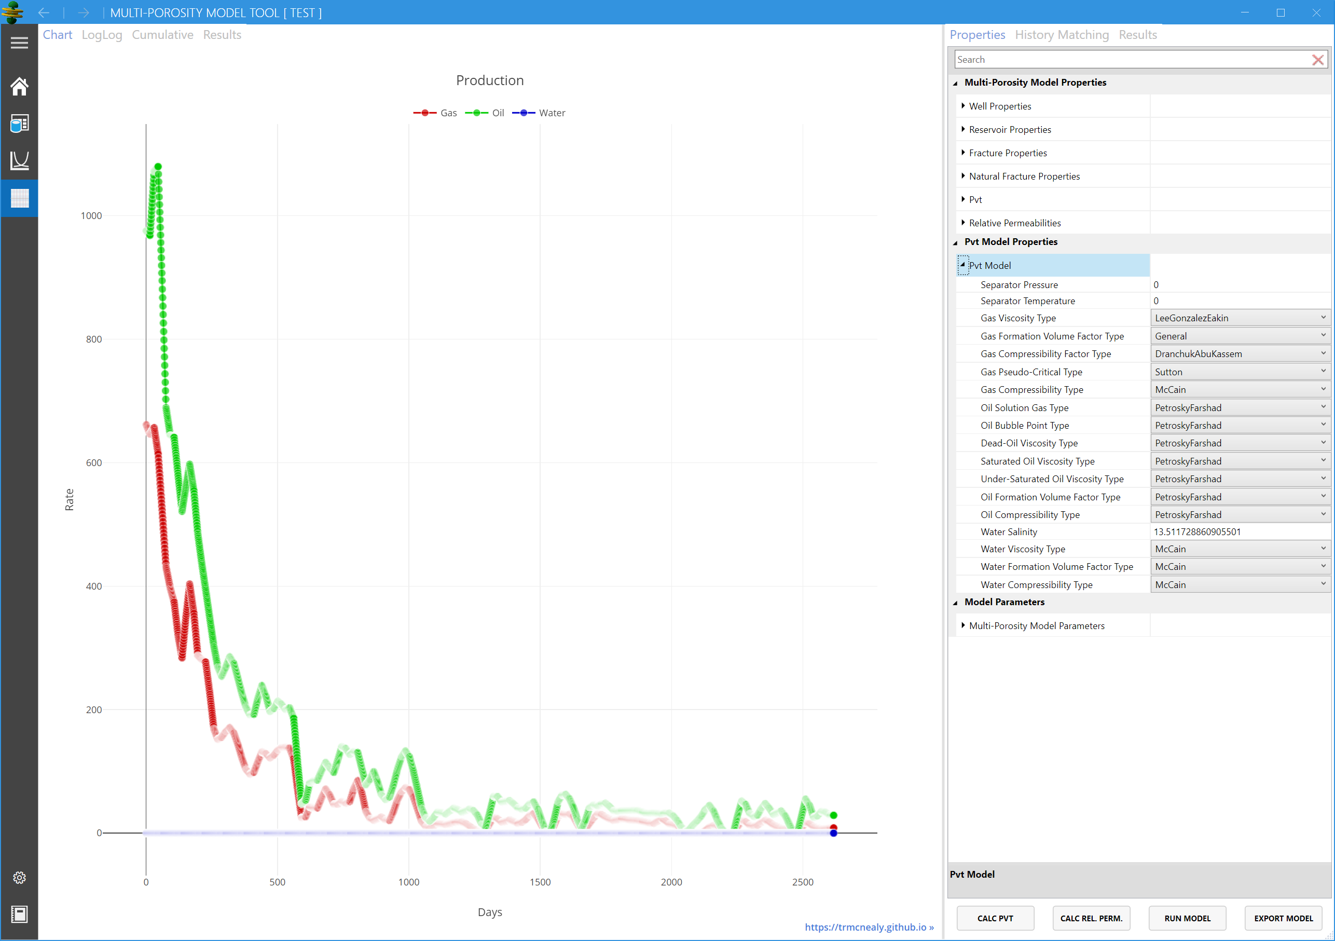Viewport: 1335px width, 941px height.
Task: Open the Gas Viscosity Type dropdown
Action: click(1240, 318)
